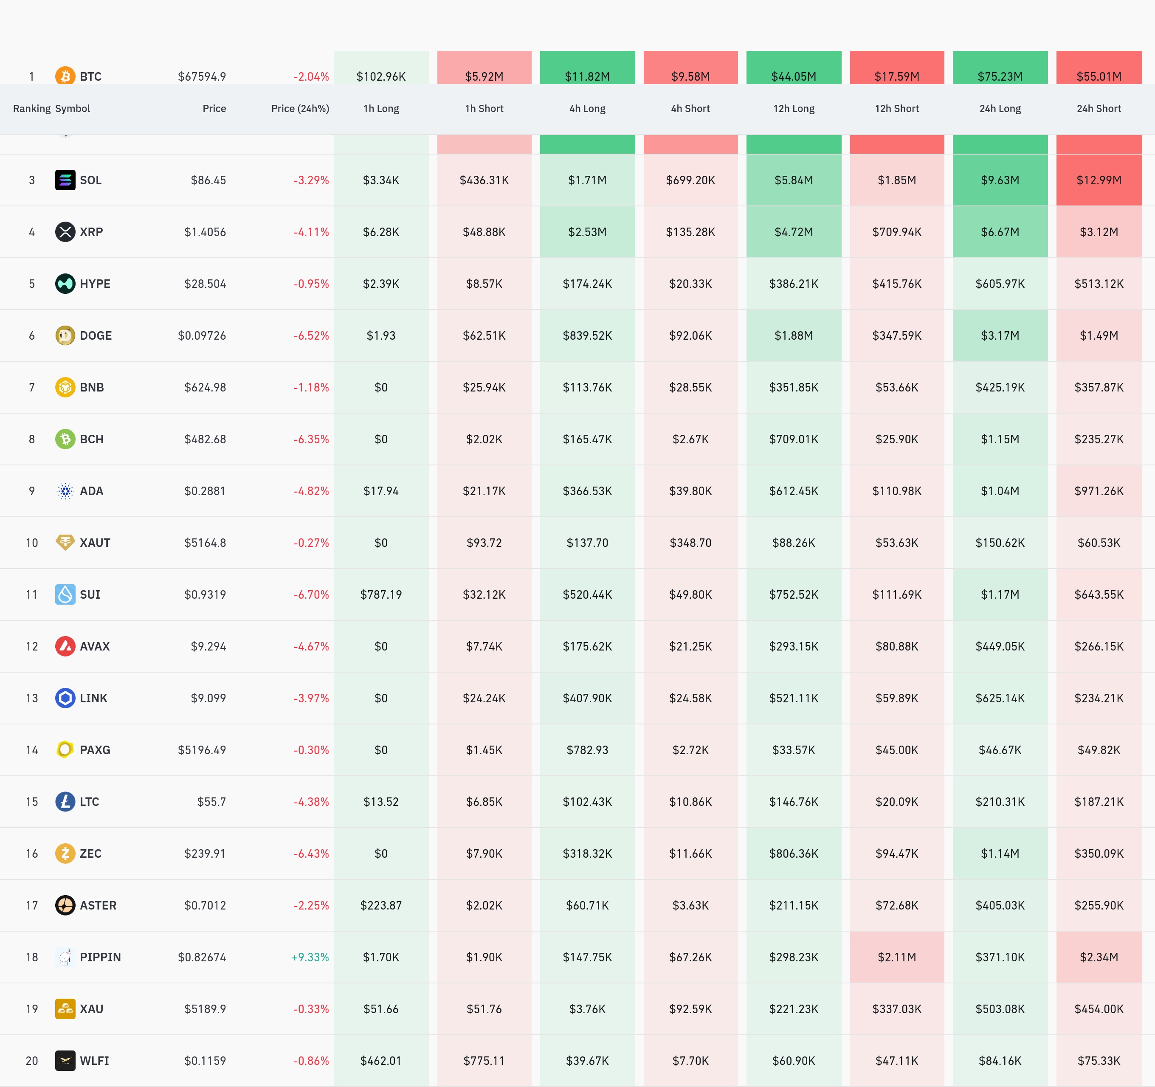Screen dimensions: 1155x1087
Task: Open the ASTER symbol link
Action: (98, 905)
